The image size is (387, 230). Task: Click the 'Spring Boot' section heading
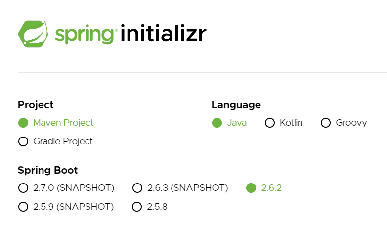[x=47, y=170]
